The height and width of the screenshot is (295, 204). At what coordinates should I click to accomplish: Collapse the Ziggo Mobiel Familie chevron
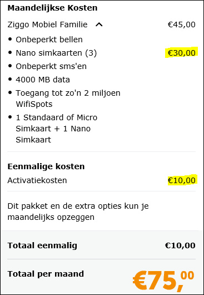(99, 24)
